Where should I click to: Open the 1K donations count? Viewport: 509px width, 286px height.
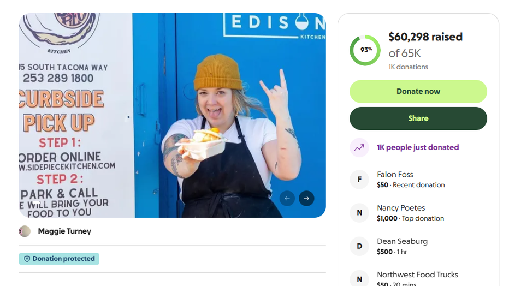408,67
